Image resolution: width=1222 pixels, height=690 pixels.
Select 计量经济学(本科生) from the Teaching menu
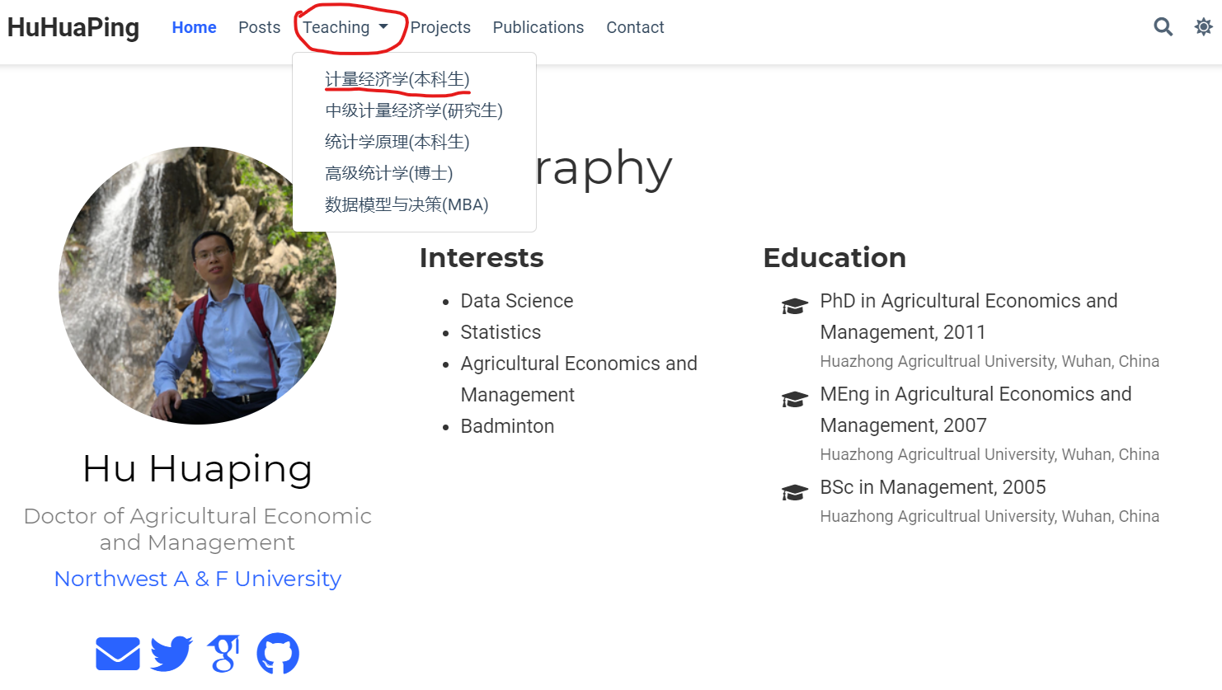pos(397,79)
